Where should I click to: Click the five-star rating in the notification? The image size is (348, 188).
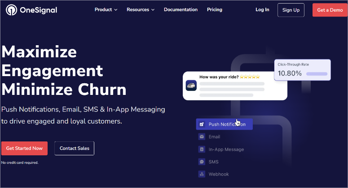pos(250,77)
